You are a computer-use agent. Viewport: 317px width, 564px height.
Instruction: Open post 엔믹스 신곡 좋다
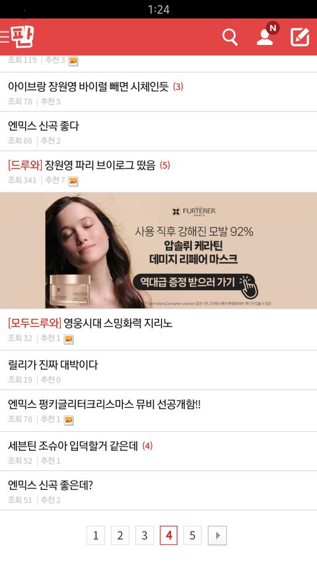pos(158,132)
